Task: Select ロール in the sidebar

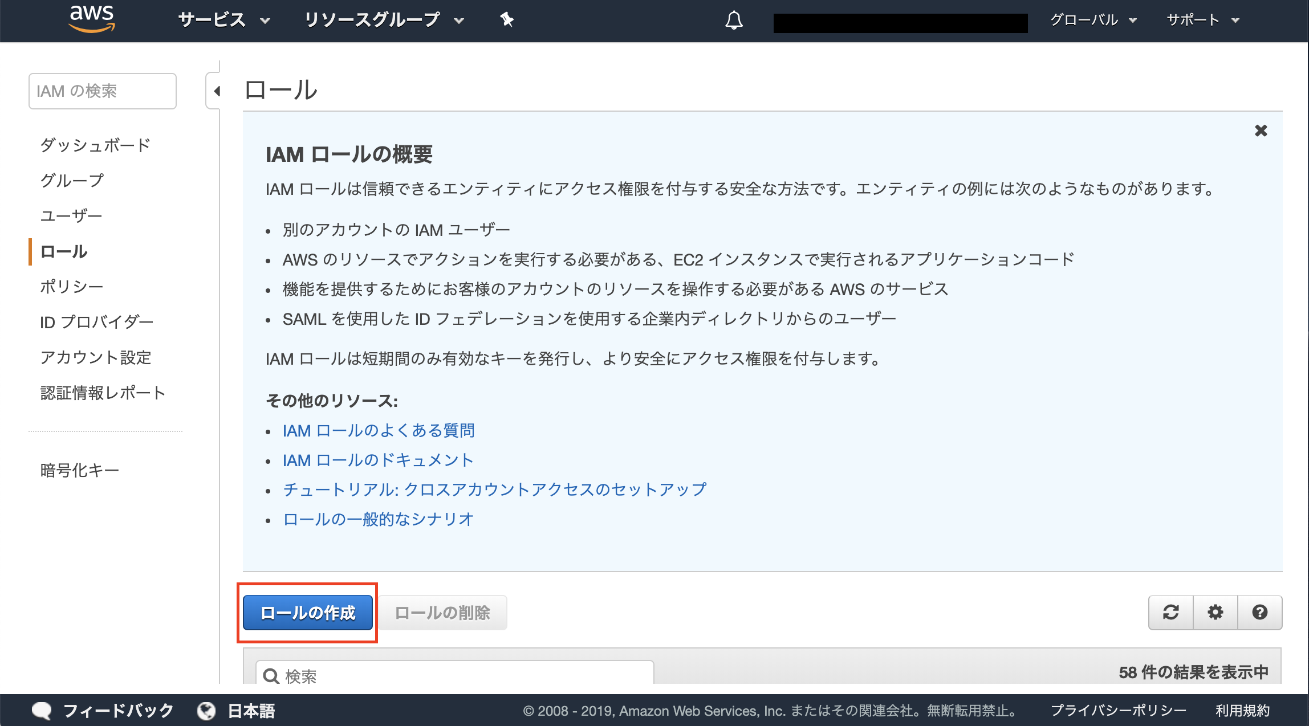Action: [63, 251]
